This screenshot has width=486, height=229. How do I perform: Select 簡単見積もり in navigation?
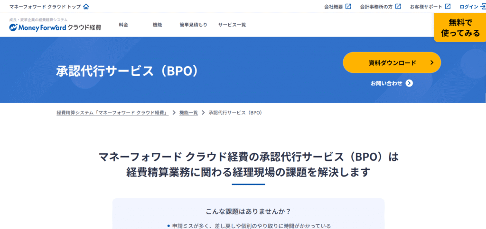click(x=193, y=25)
